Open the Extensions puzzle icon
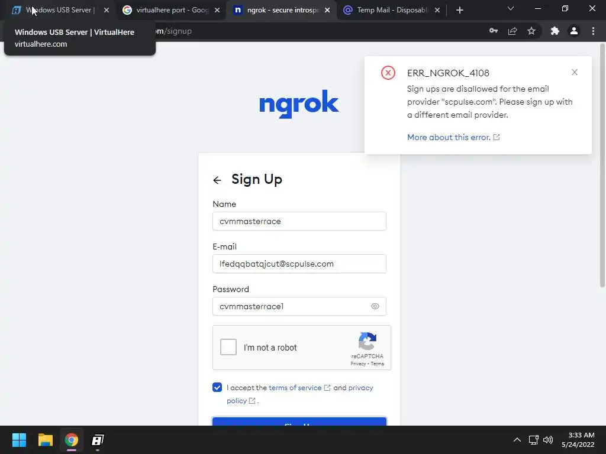This screenshot has height=454, width=606. pyautogui.click(x=555, y=31)
